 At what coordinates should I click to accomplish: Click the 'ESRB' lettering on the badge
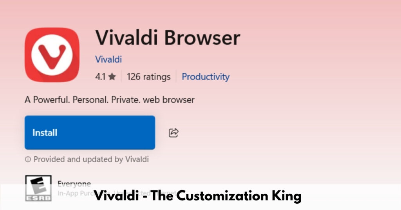(x=38, y=198)
